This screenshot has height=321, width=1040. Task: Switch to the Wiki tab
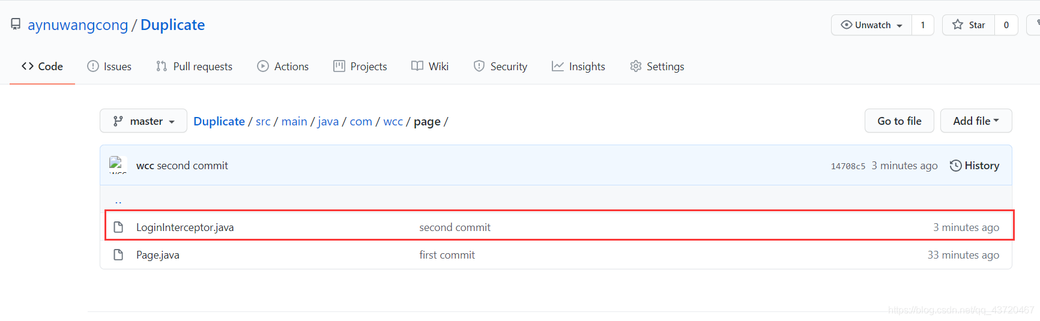(x=430, y=67)
